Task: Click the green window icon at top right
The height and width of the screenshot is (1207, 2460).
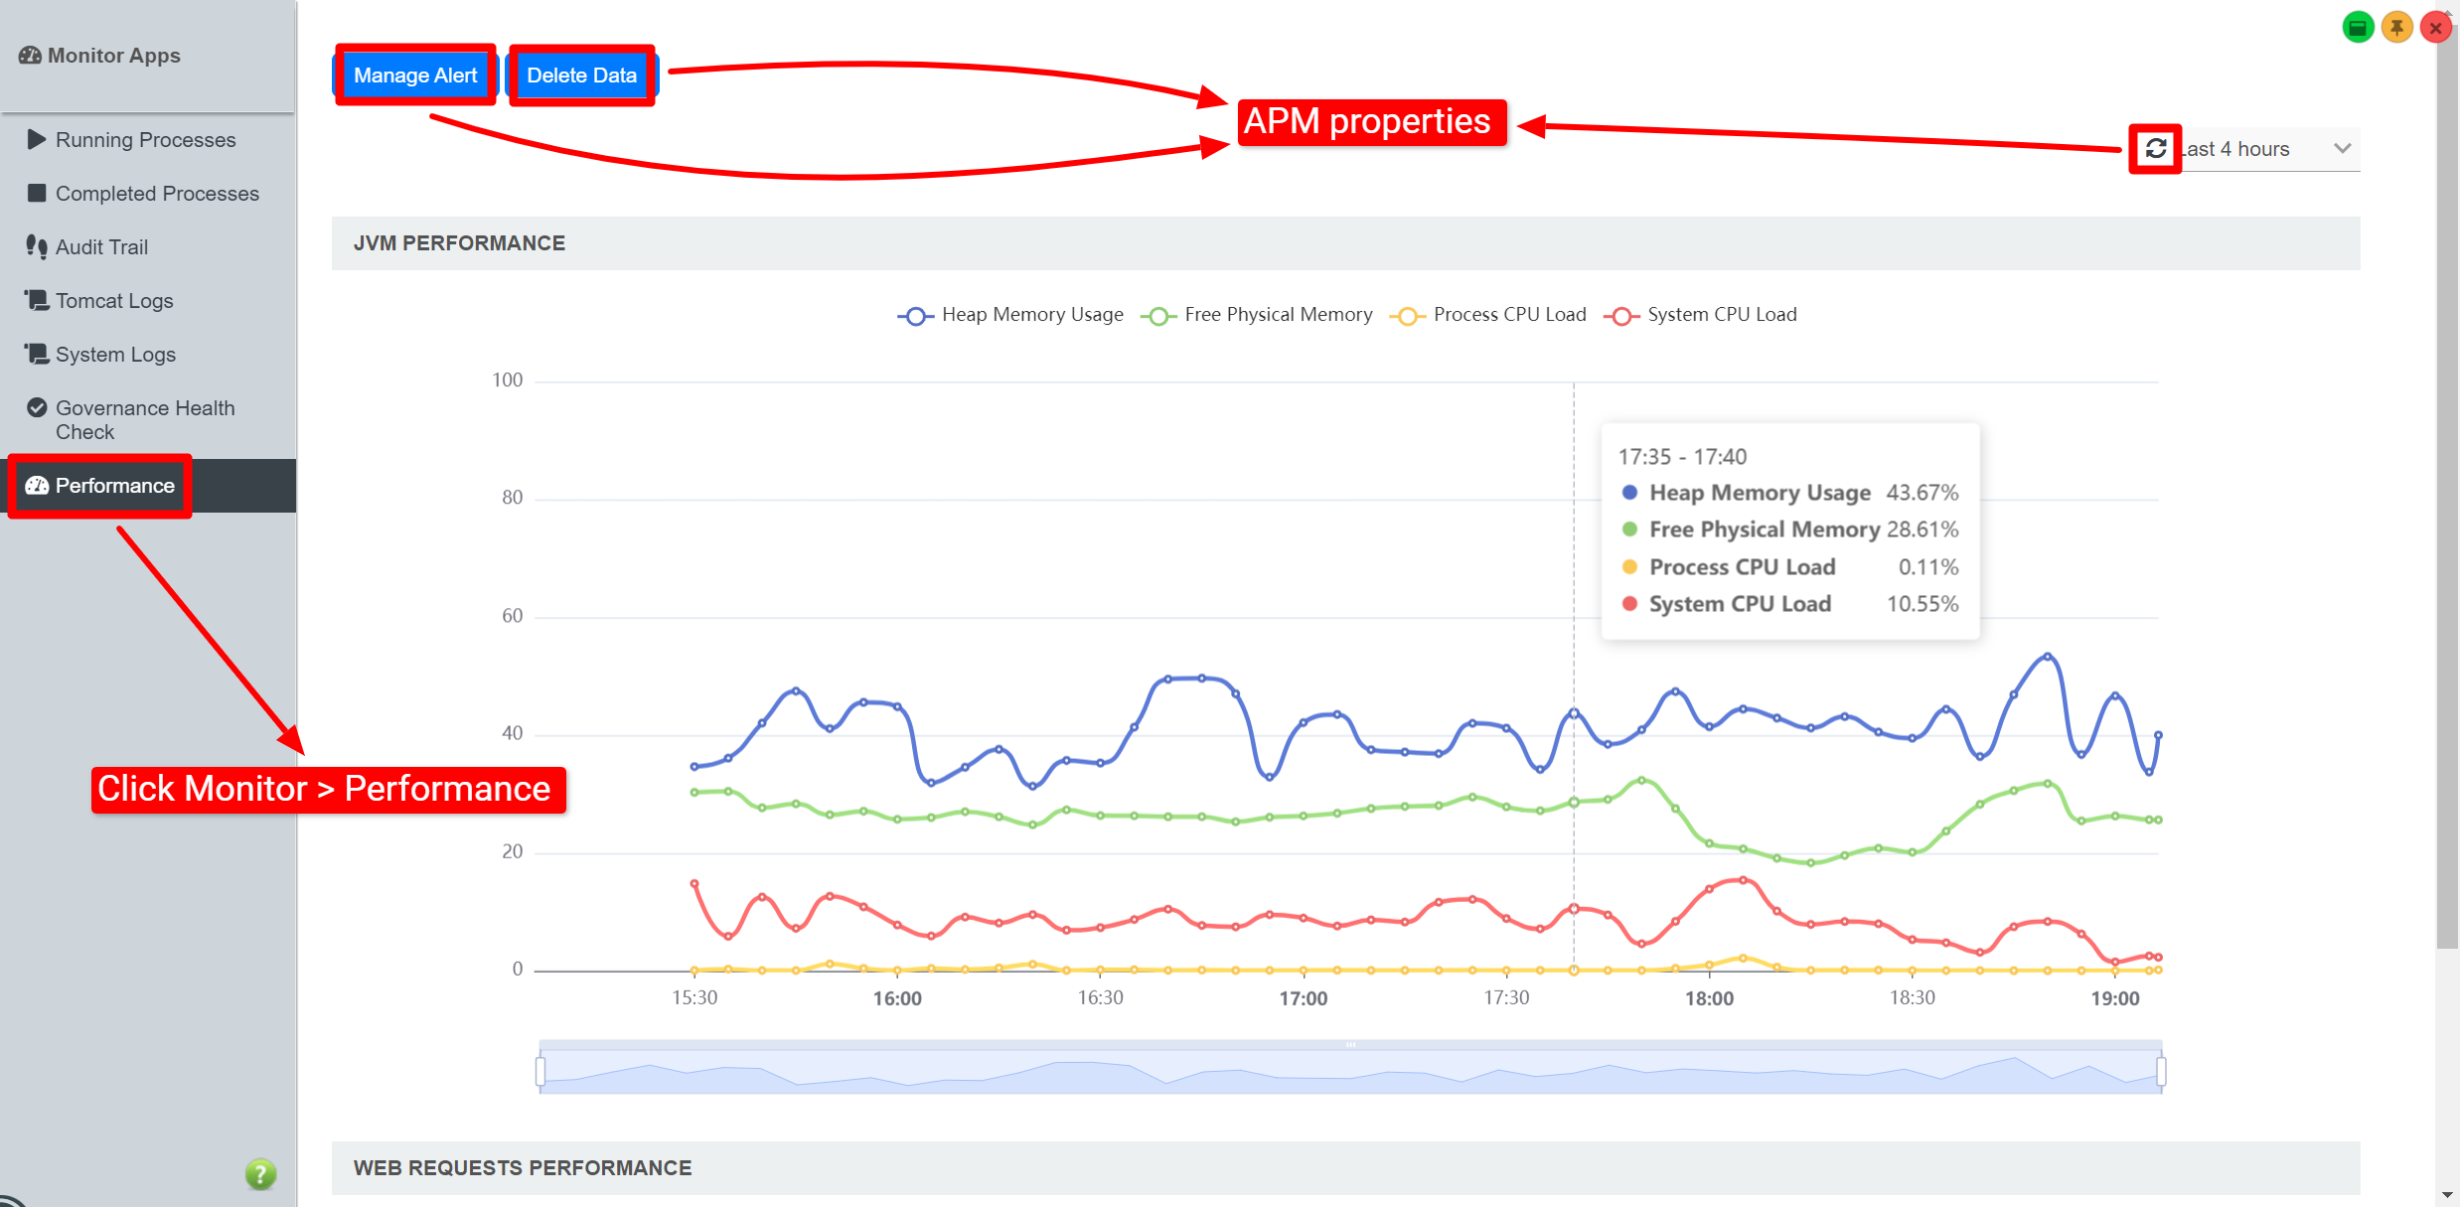Action: pyautogui.click(x=2358, y=28)
